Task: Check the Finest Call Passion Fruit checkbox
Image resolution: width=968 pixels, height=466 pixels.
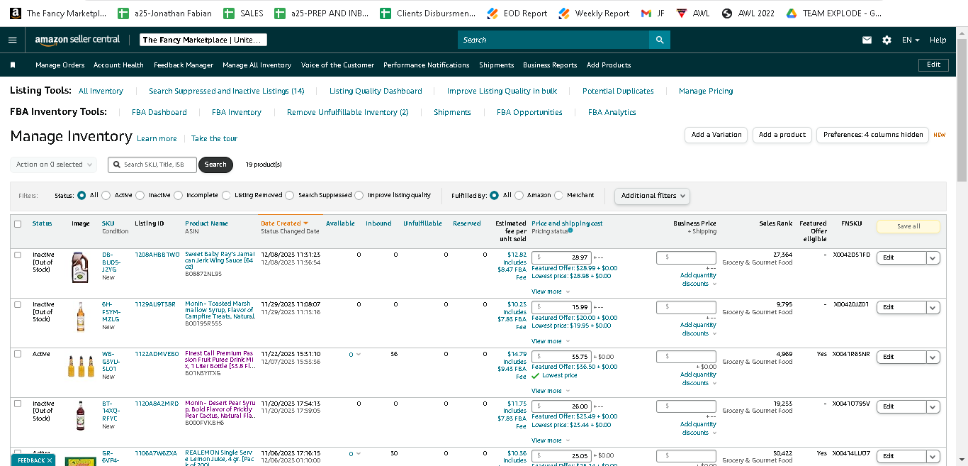Action: (x=18, y=354)
